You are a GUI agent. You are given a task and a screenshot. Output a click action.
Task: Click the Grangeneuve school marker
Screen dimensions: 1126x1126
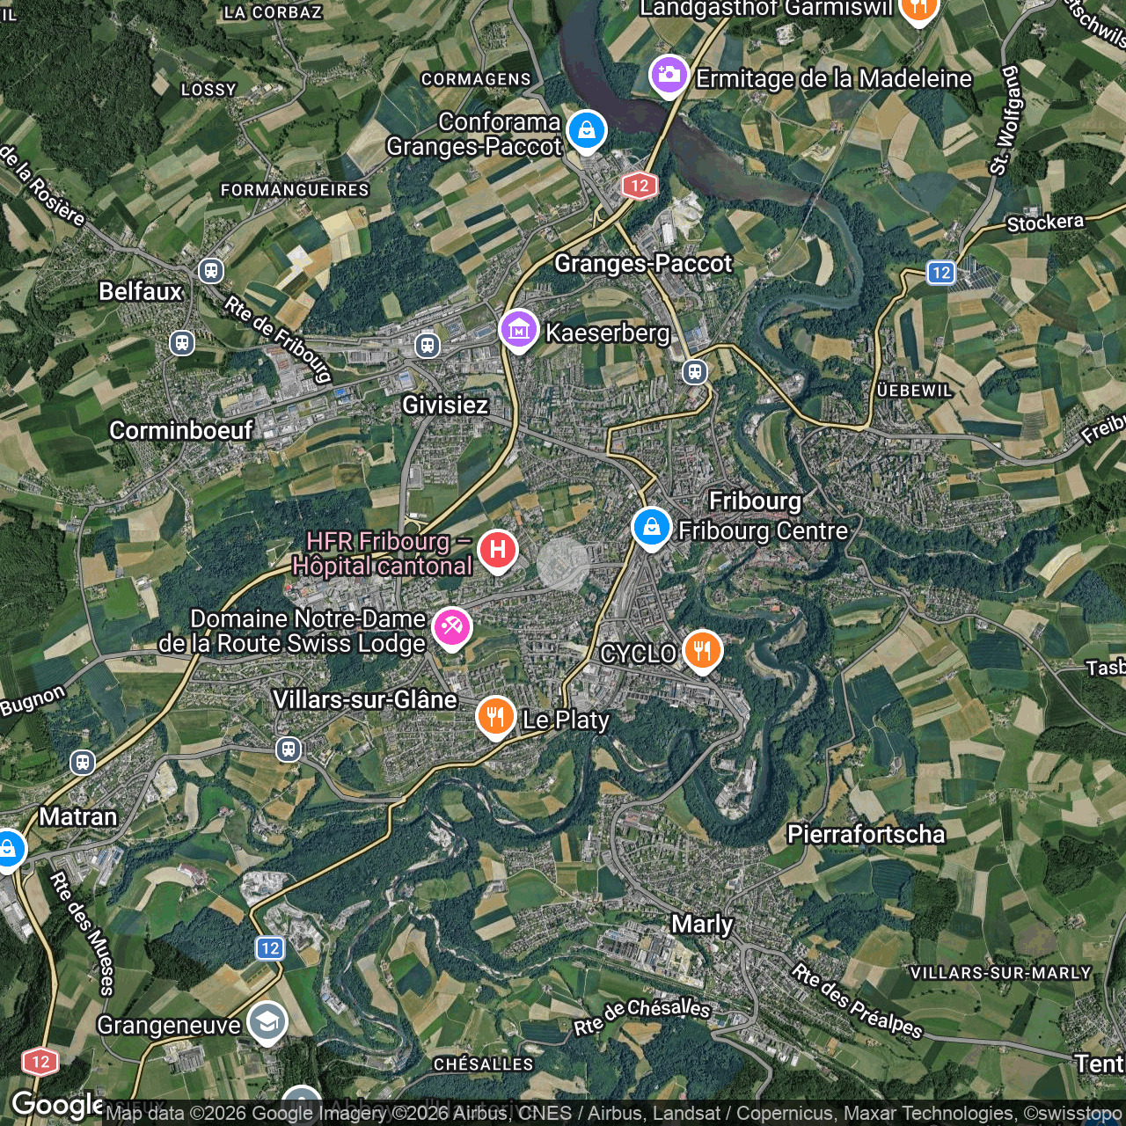[x=267, y=1022]
